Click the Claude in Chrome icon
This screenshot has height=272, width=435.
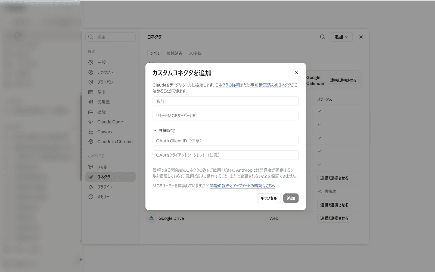click(91, 142)
